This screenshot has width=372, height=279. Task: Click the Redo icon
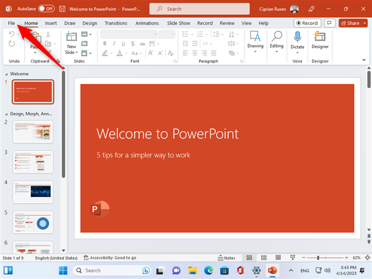pos(11,44)
